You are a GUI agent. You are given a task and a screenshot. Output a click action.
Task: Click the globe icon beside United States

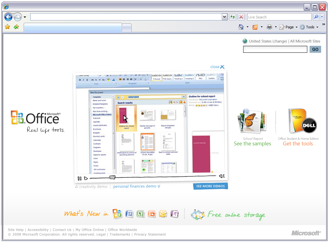pyautogui.click(x=245, y=41)
